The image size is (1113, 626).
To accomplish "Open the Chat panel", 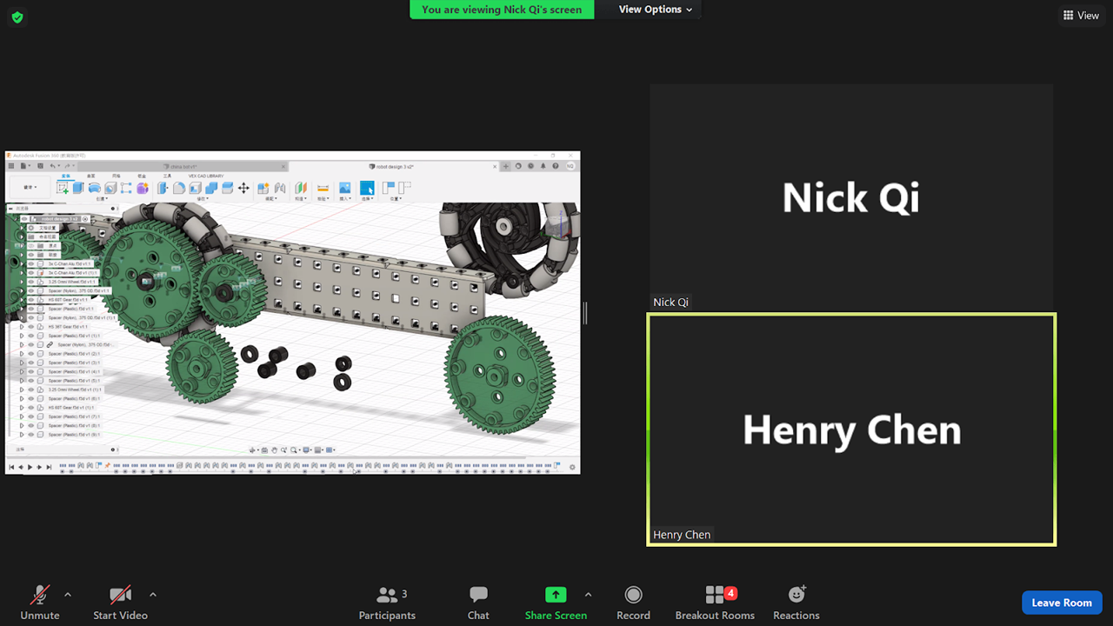I will (x=478, y=603).
